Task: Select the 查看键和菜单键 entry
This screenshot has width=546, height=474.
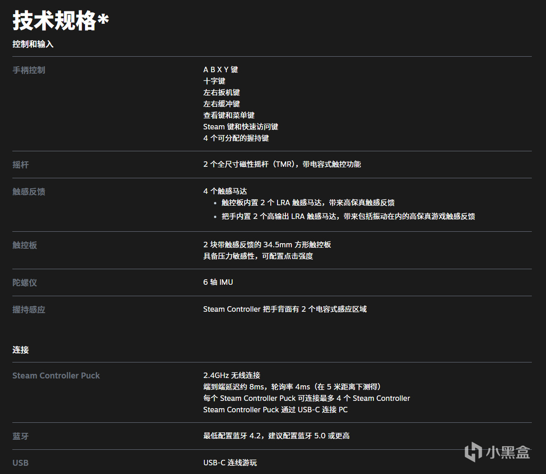Action: 229,115
